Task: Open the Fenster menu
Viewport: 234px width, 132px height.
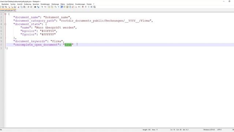Action: coord(89,4)
